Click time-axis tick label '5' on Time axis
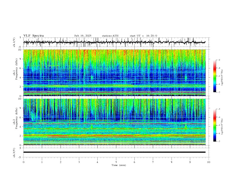The width and height of the screenshot is (235, 182). (116, 162)
